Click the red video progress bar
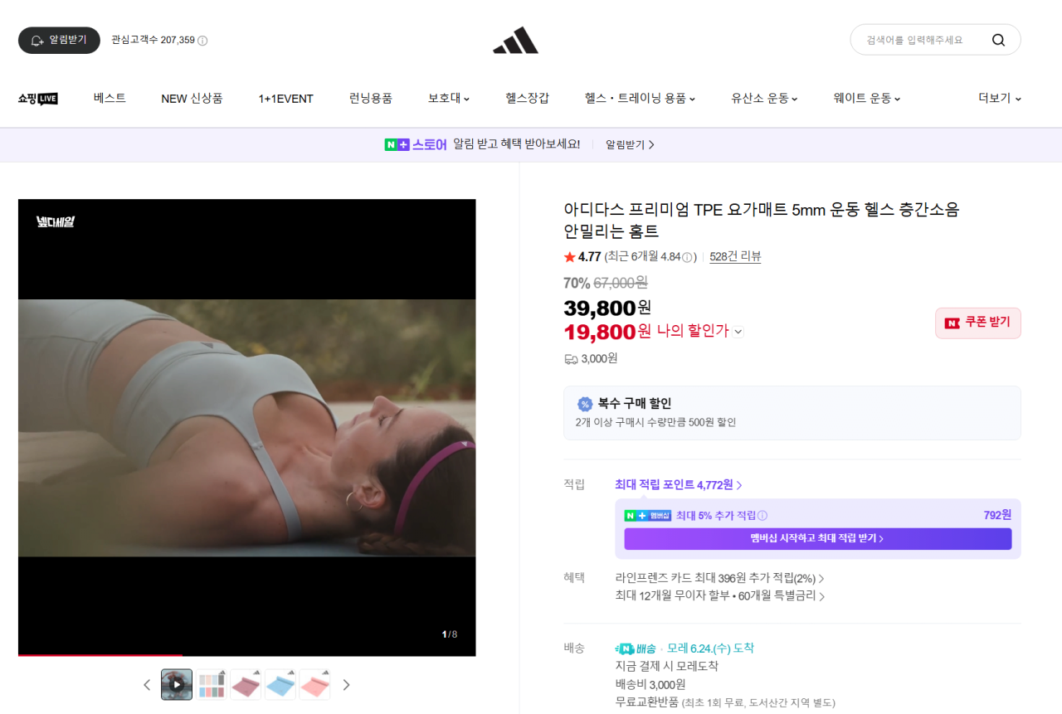1062x714 pixels. (100, 655)
